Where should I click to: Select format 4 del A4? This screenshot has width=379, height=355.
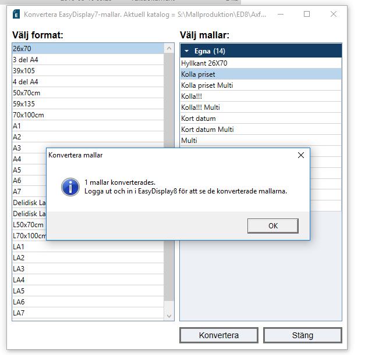88,82
